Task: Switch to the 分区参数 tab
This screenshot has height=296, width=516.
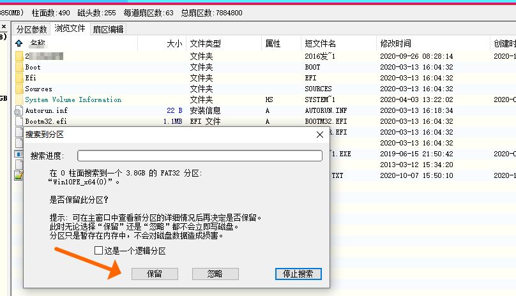Action: point(32,29)
